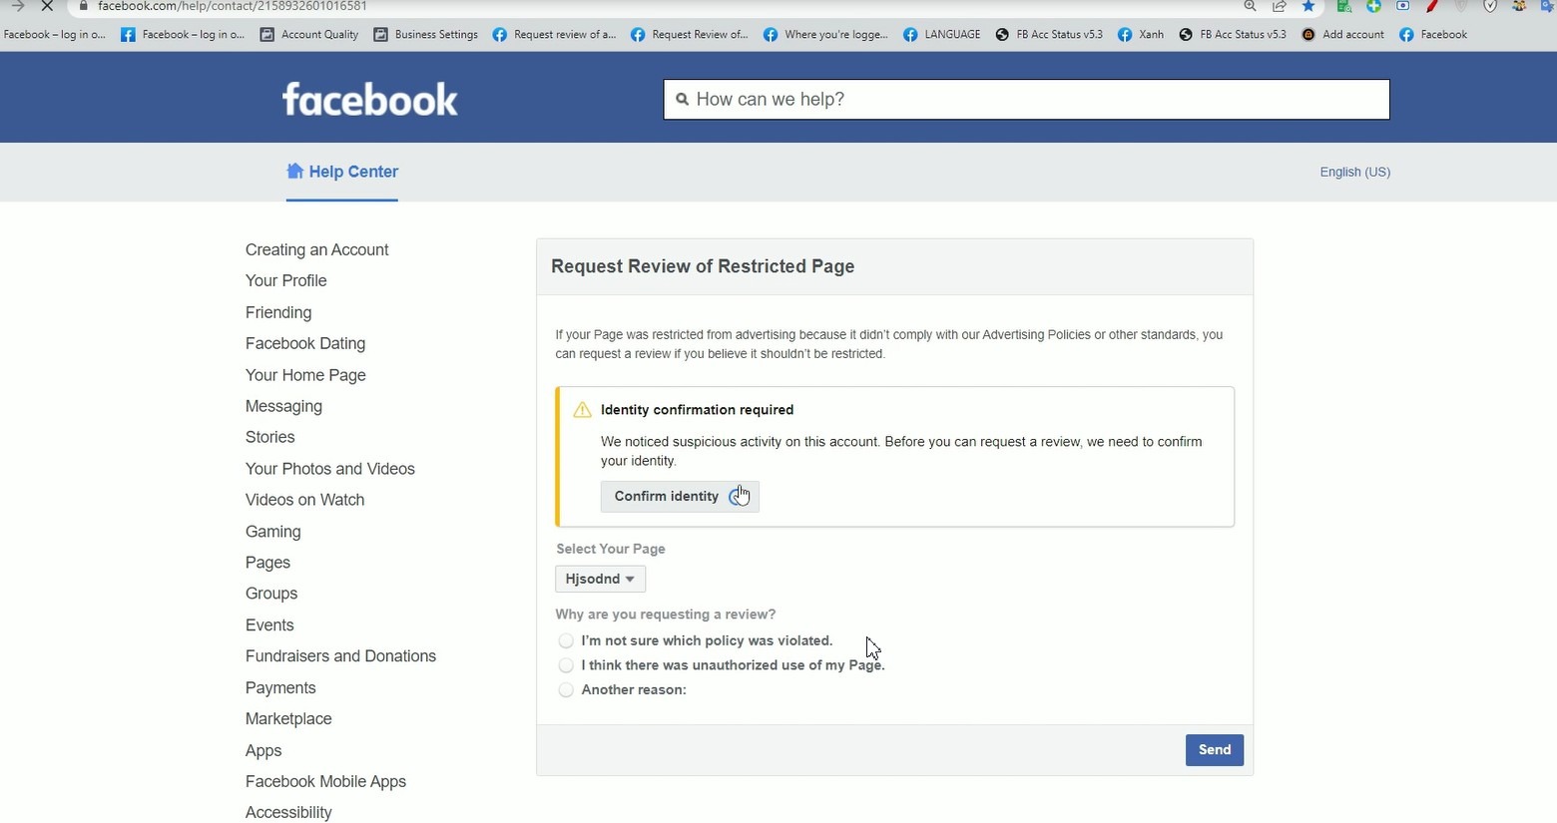
Task: Open the Help Center tab
Action: 342,172
